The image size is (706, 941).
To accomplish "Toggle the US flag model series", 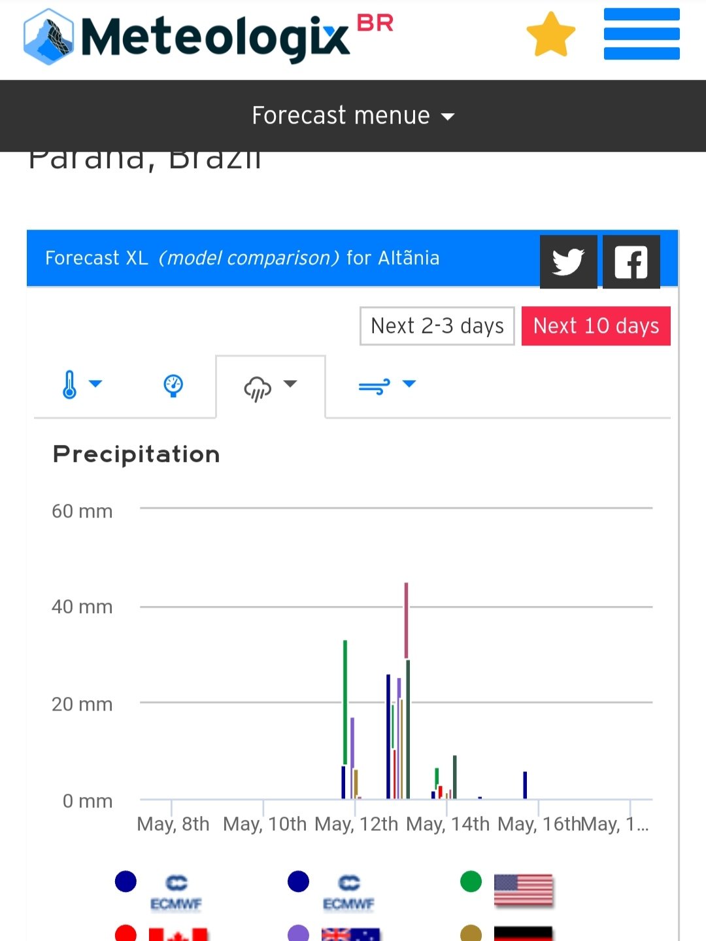I will click(x=524, y=891).
